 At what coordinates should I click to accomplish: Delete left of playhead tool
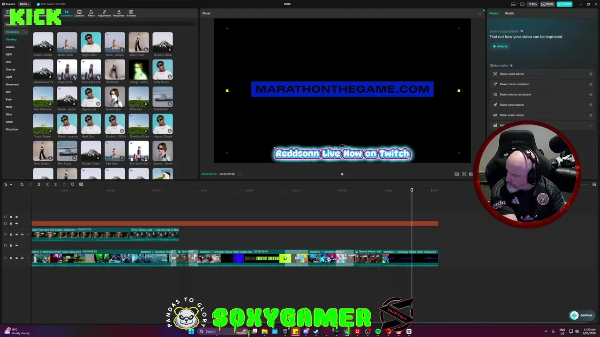tap(47, 184)
